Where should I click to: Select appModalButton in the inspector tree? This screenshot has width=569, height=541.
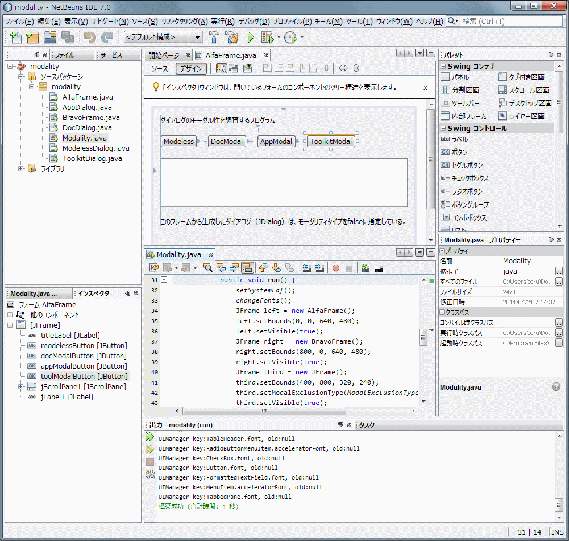tap(84, 366)
